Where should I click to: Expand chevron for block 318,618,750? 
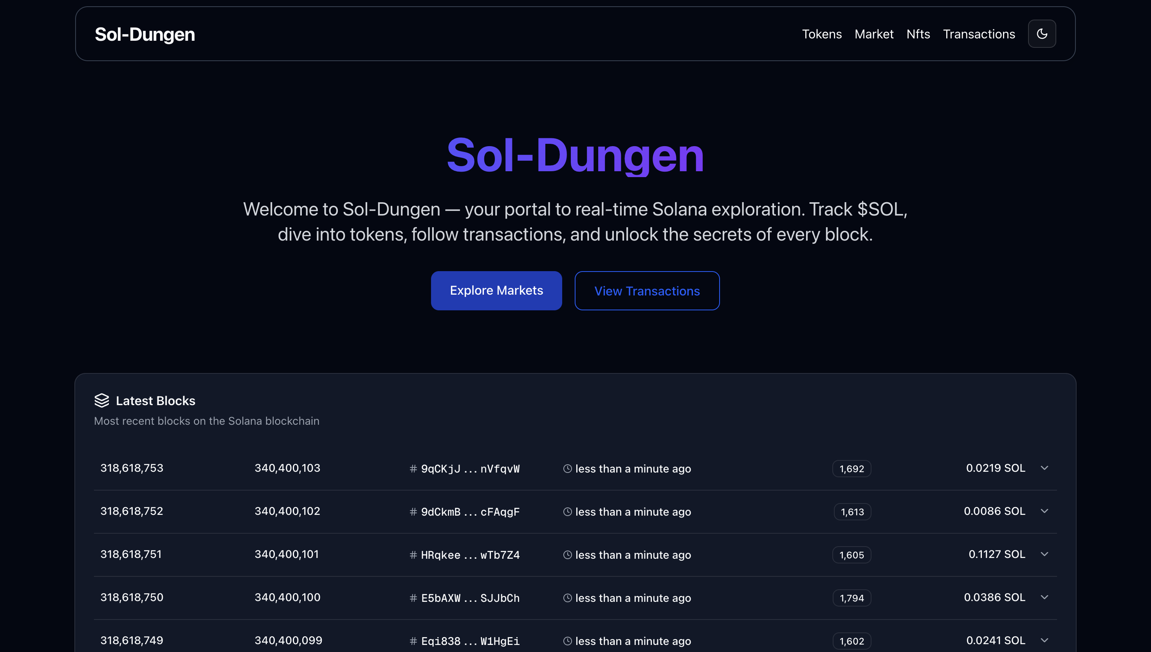(1044, 597)
